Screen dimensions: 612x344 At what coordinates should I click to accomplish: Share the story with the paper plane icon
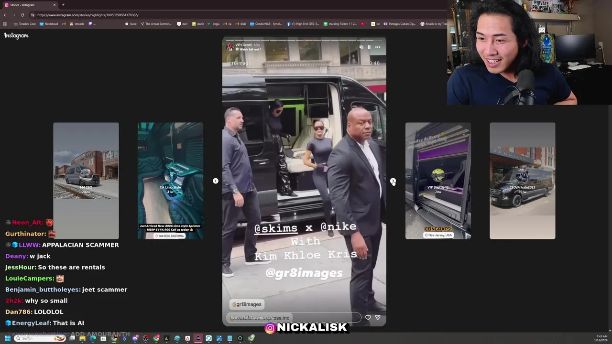(x=378, y=317)
